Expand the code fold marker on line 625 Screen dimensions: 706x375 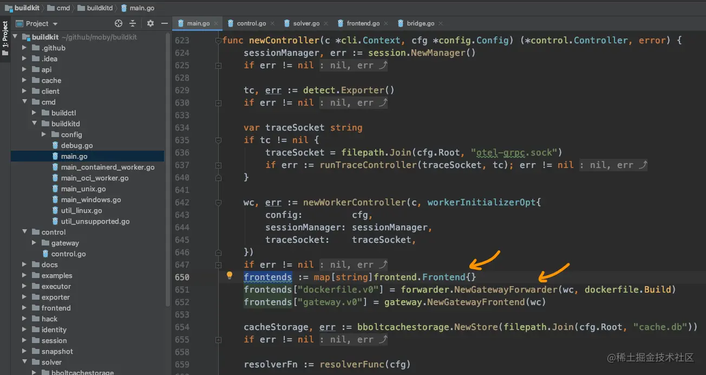218,65
